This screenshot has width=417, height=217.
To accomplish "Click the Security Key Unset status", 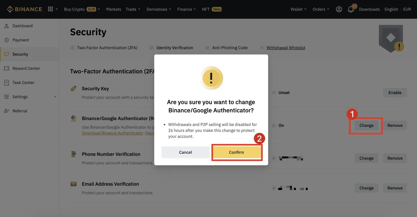I will coord(281,92).
